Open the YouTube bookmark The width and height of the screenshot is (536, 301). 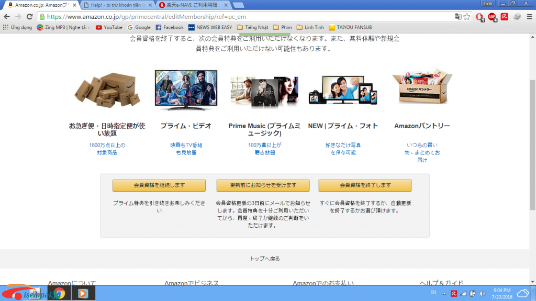[x=109, y=27]
